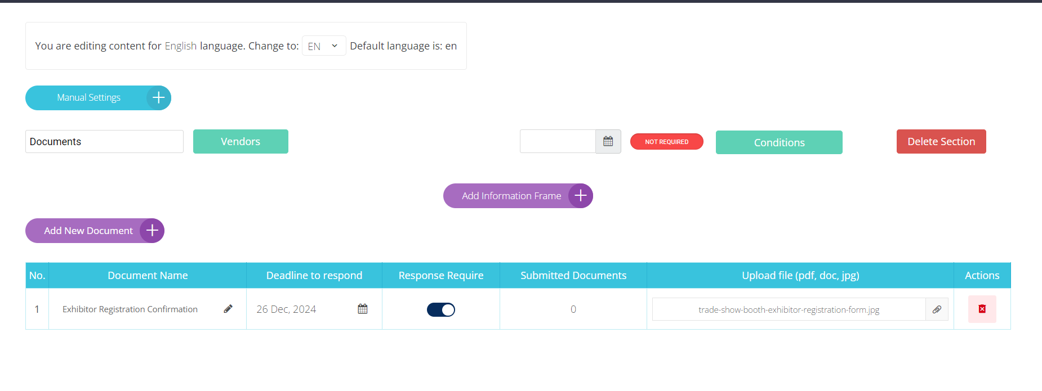The height and width of the screenshot is (391, 1042).
Task: Open the EN language dropdown
Action: (323, 46)
